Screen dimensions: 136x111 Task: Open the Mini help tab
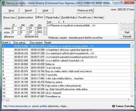pyautogui.click(x=98, y=17)
